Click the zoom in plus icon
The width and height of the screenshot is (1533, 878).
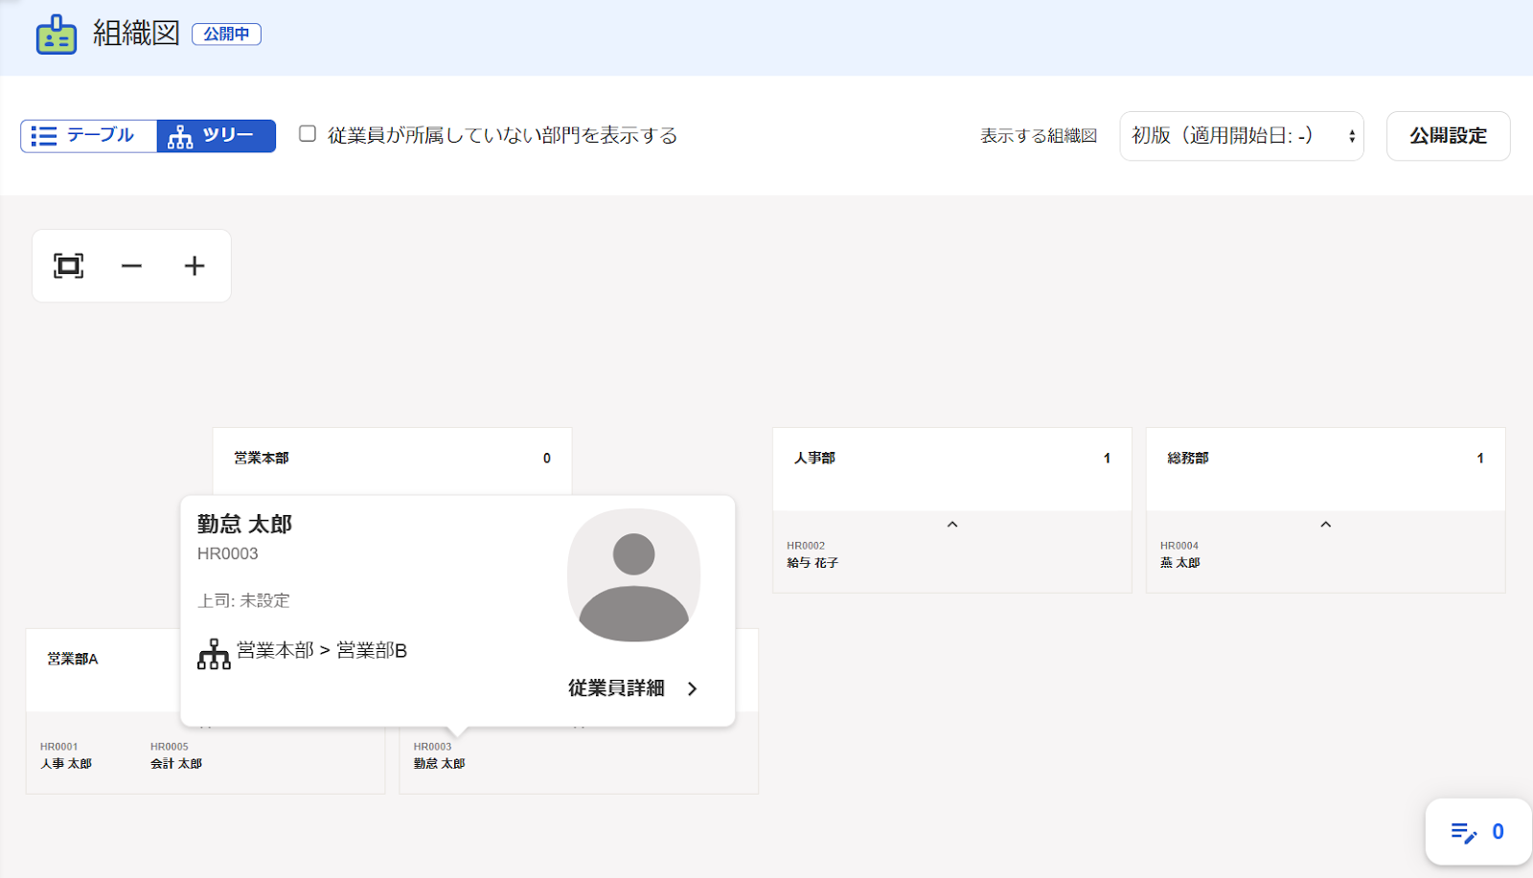pyautogui.click(x=194, y=266)
